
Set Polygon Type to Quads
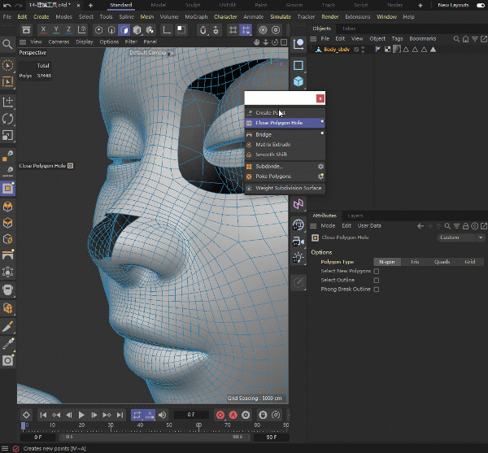(x=442, y=262)
